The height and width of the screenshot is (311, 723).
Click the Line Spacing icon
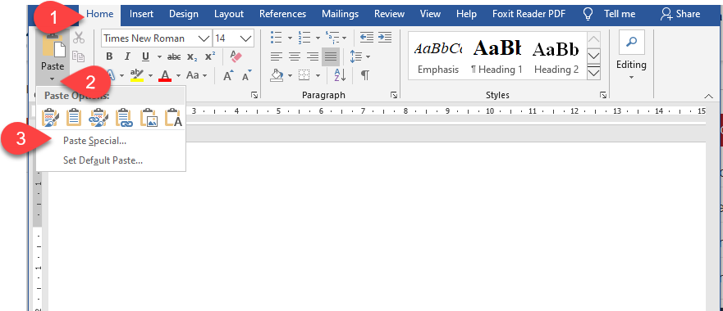[x=356, y=56]
